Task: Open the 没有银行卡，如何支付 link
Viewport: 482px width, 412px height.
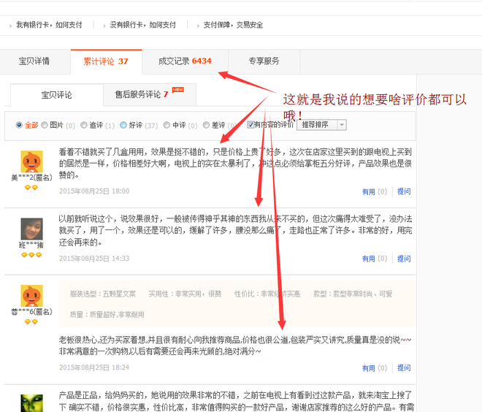Action: pyautogui.click(x=143, y=25)
